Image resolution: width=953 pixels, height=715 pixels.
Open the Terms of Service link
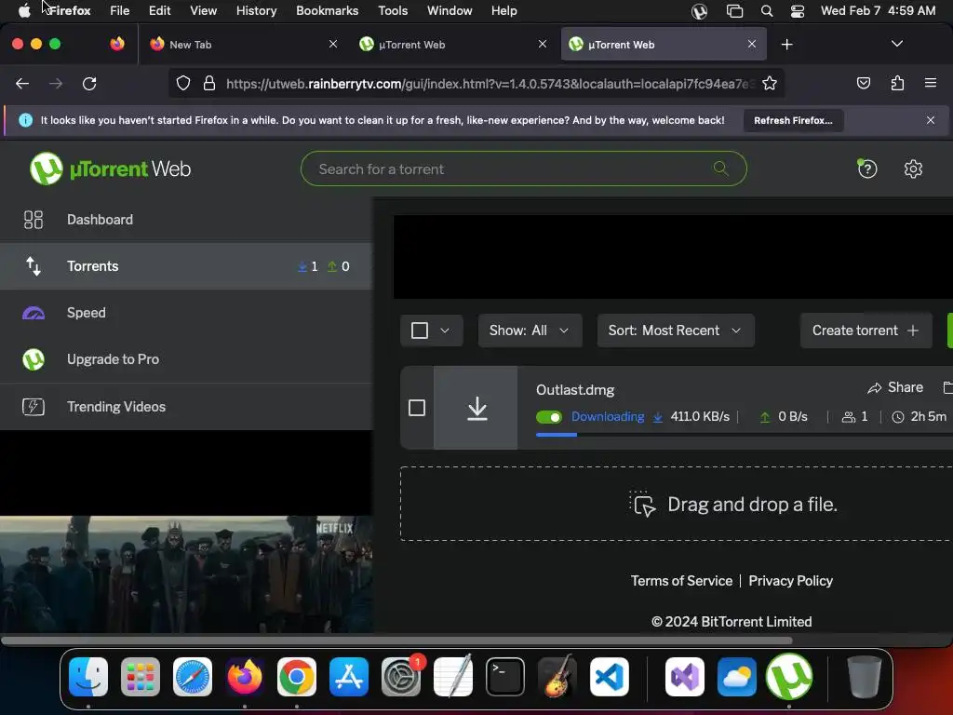point(681,581)
